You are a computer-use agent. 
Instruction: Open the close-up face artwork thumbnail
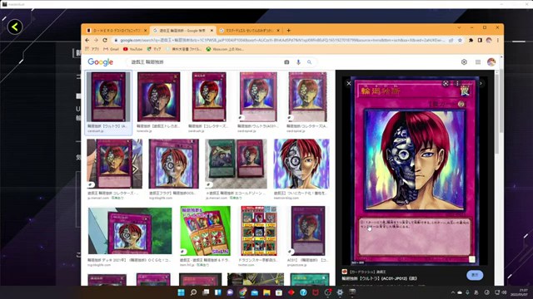[301, 164]
